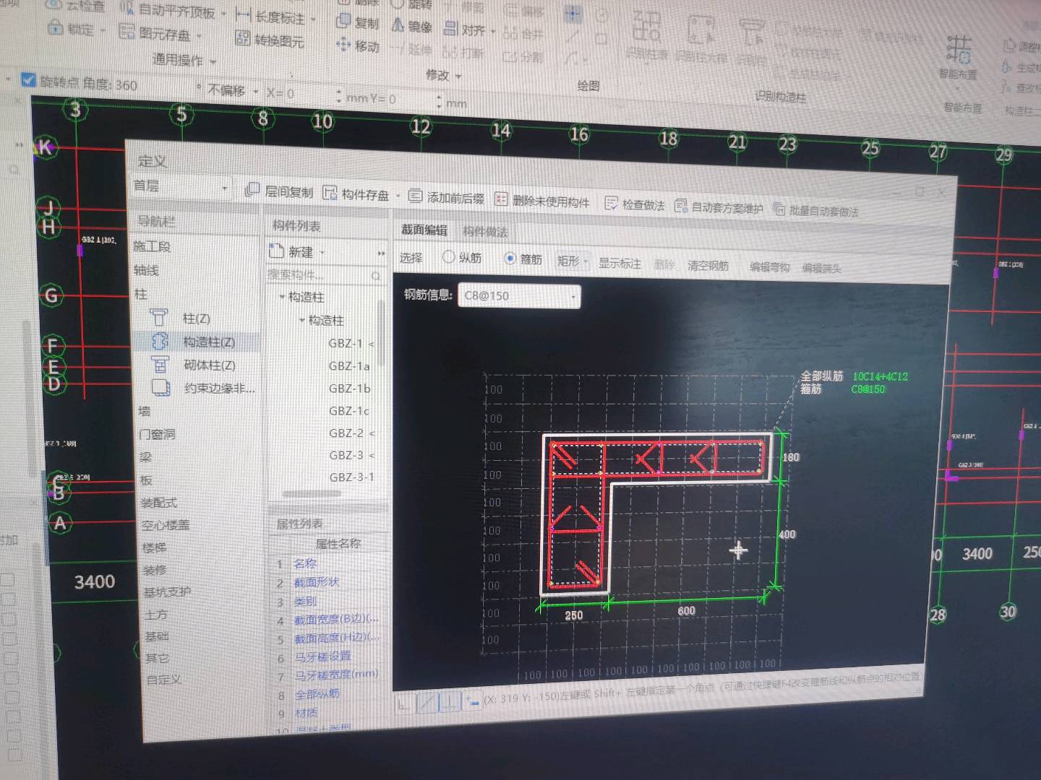Select the 箍筋 radio button
The height and width of the screenshot is (780, 1041).
coord(510,258)
